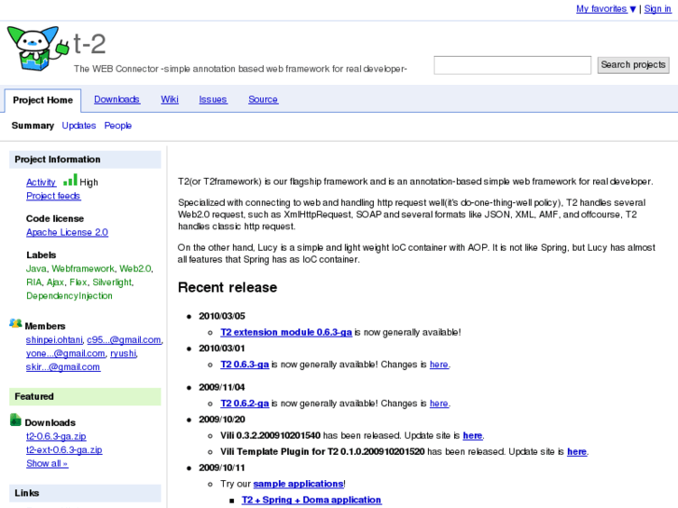Click 'here' link for Vili Template Plugin

click(x=577, y=452)
